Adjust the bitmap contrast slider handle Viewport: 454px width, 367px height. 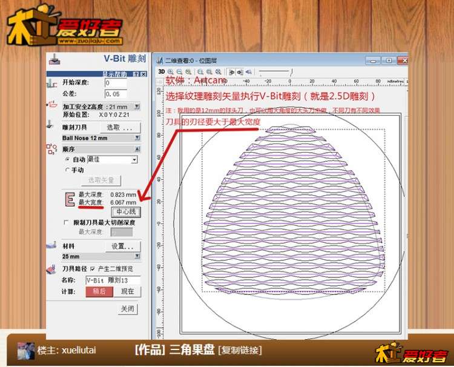pos(292,72)
